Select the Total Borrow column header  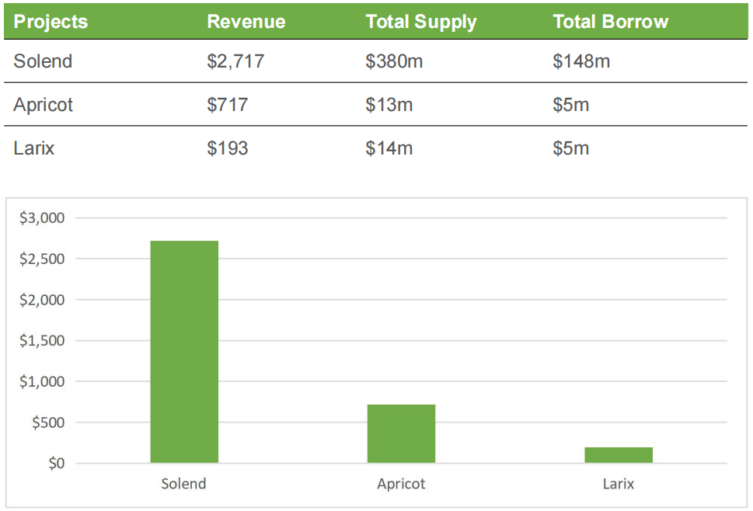click(610, 22)
